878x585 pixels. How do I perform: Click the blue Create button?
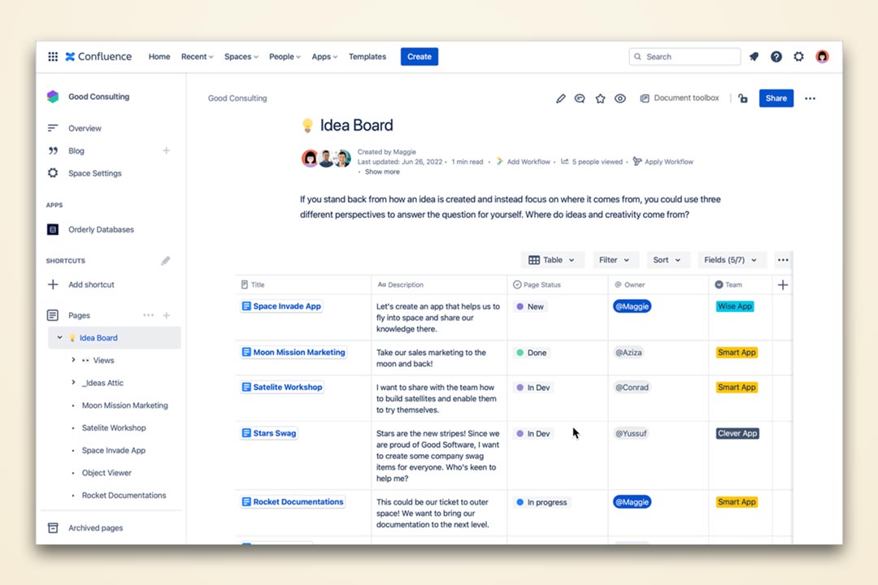pyautogui.click(x=419, y=57)
